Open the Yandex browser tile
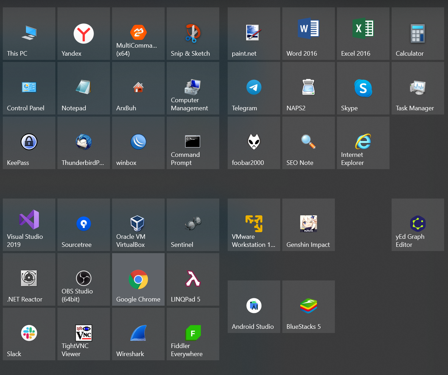Screen dimensions: 448x375 point(83,34)
